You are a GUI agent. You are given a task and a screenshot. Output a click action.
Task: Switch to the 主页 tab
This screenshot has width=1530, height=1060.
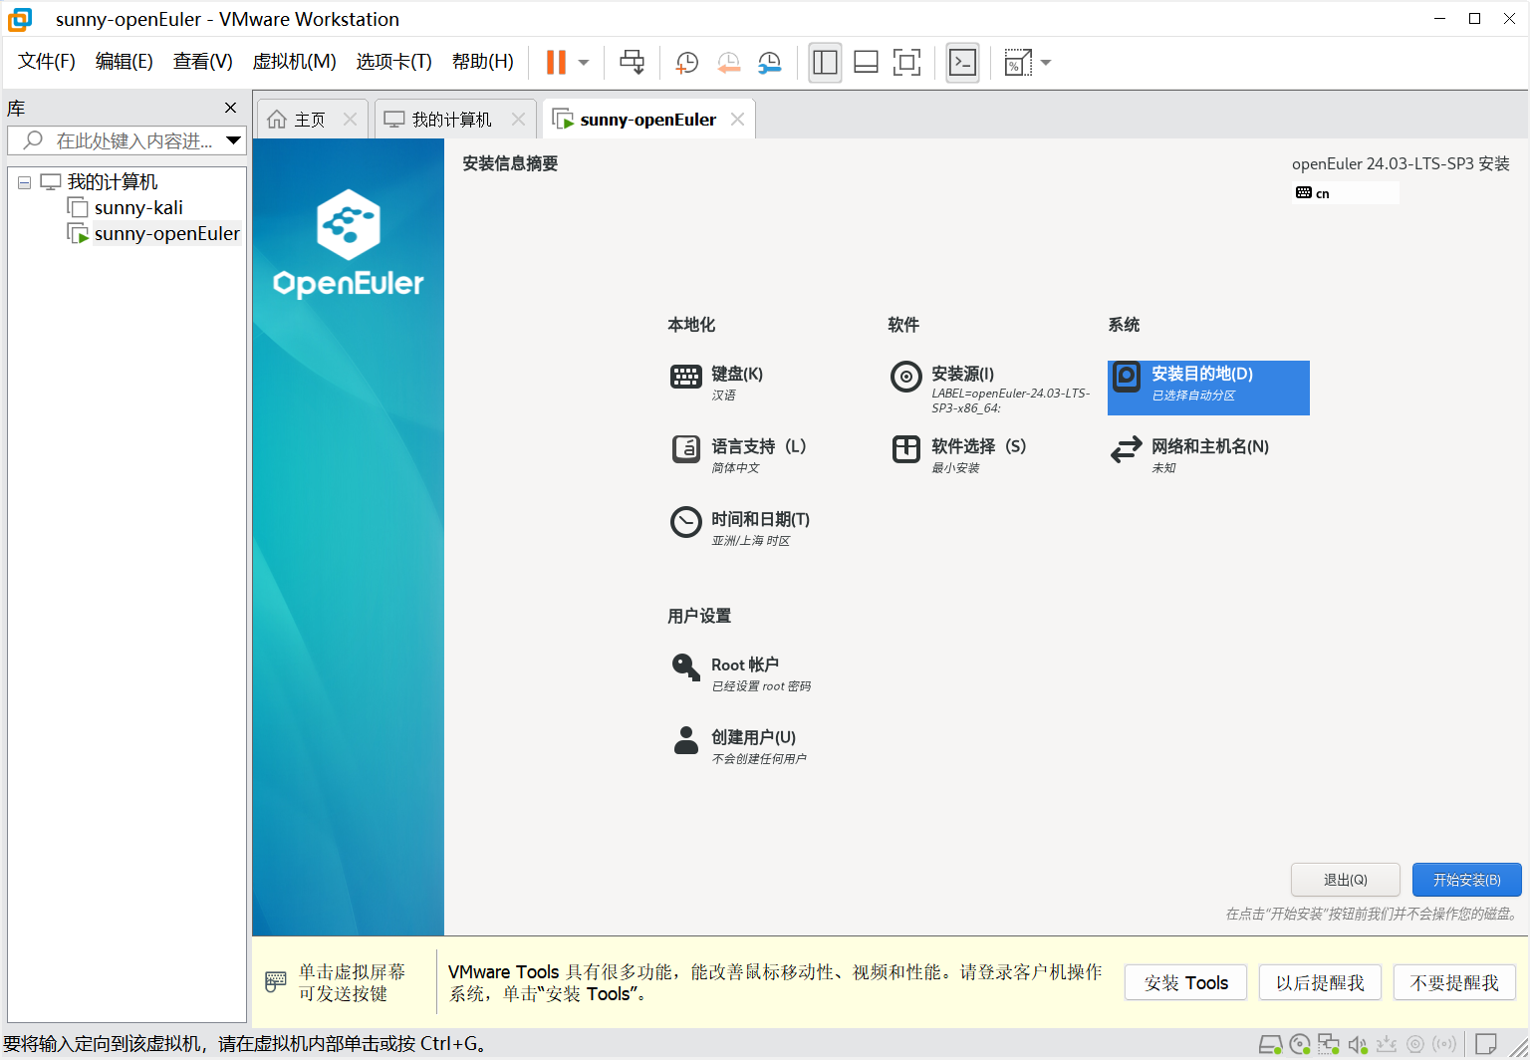pyautogui.click(x=310, y=120)
